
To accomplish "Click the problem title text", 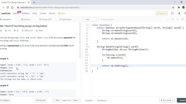I will pyautogui.click(x=24, y=26).
